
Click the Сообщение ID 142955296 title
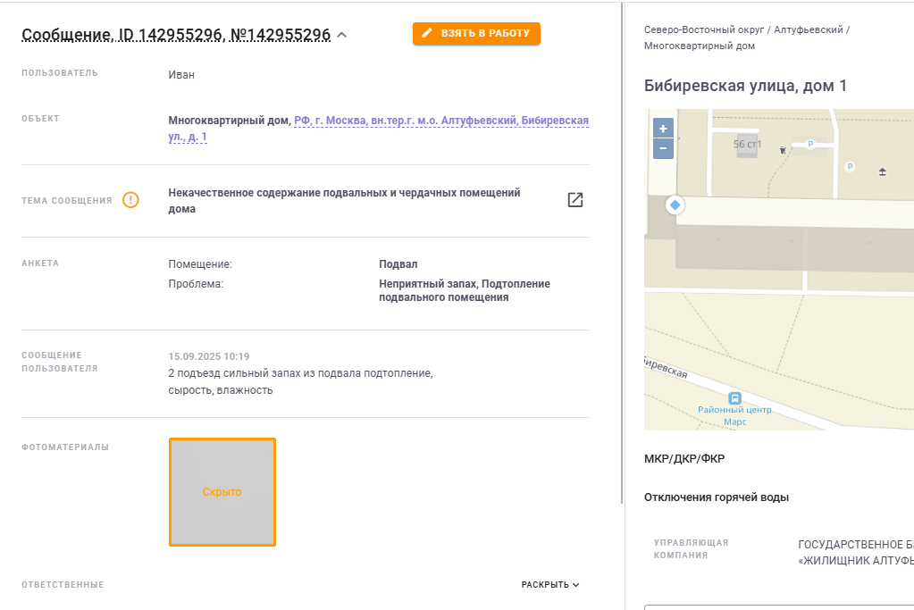[176, 35]
